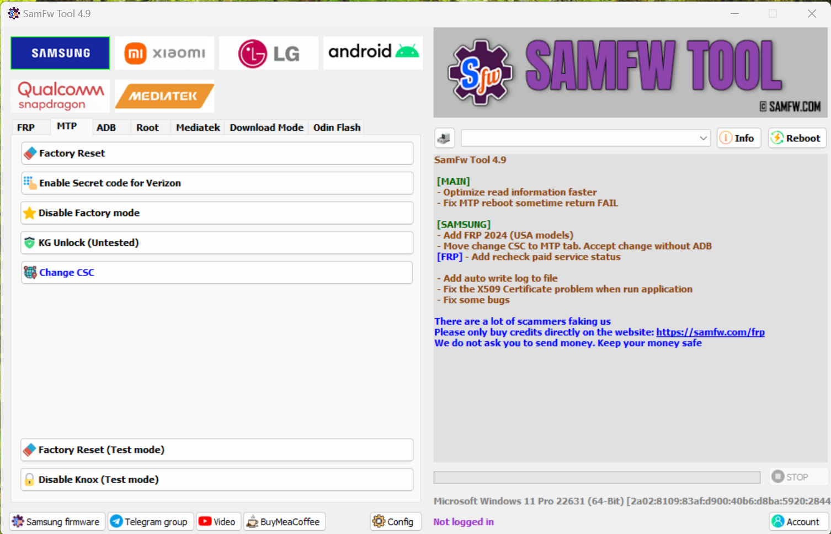
Task: Switch to the Odin Flash tab
Action: 337,128
